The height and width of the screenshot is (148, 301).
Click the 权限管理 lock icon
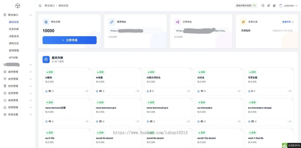(x=5, y=107)
